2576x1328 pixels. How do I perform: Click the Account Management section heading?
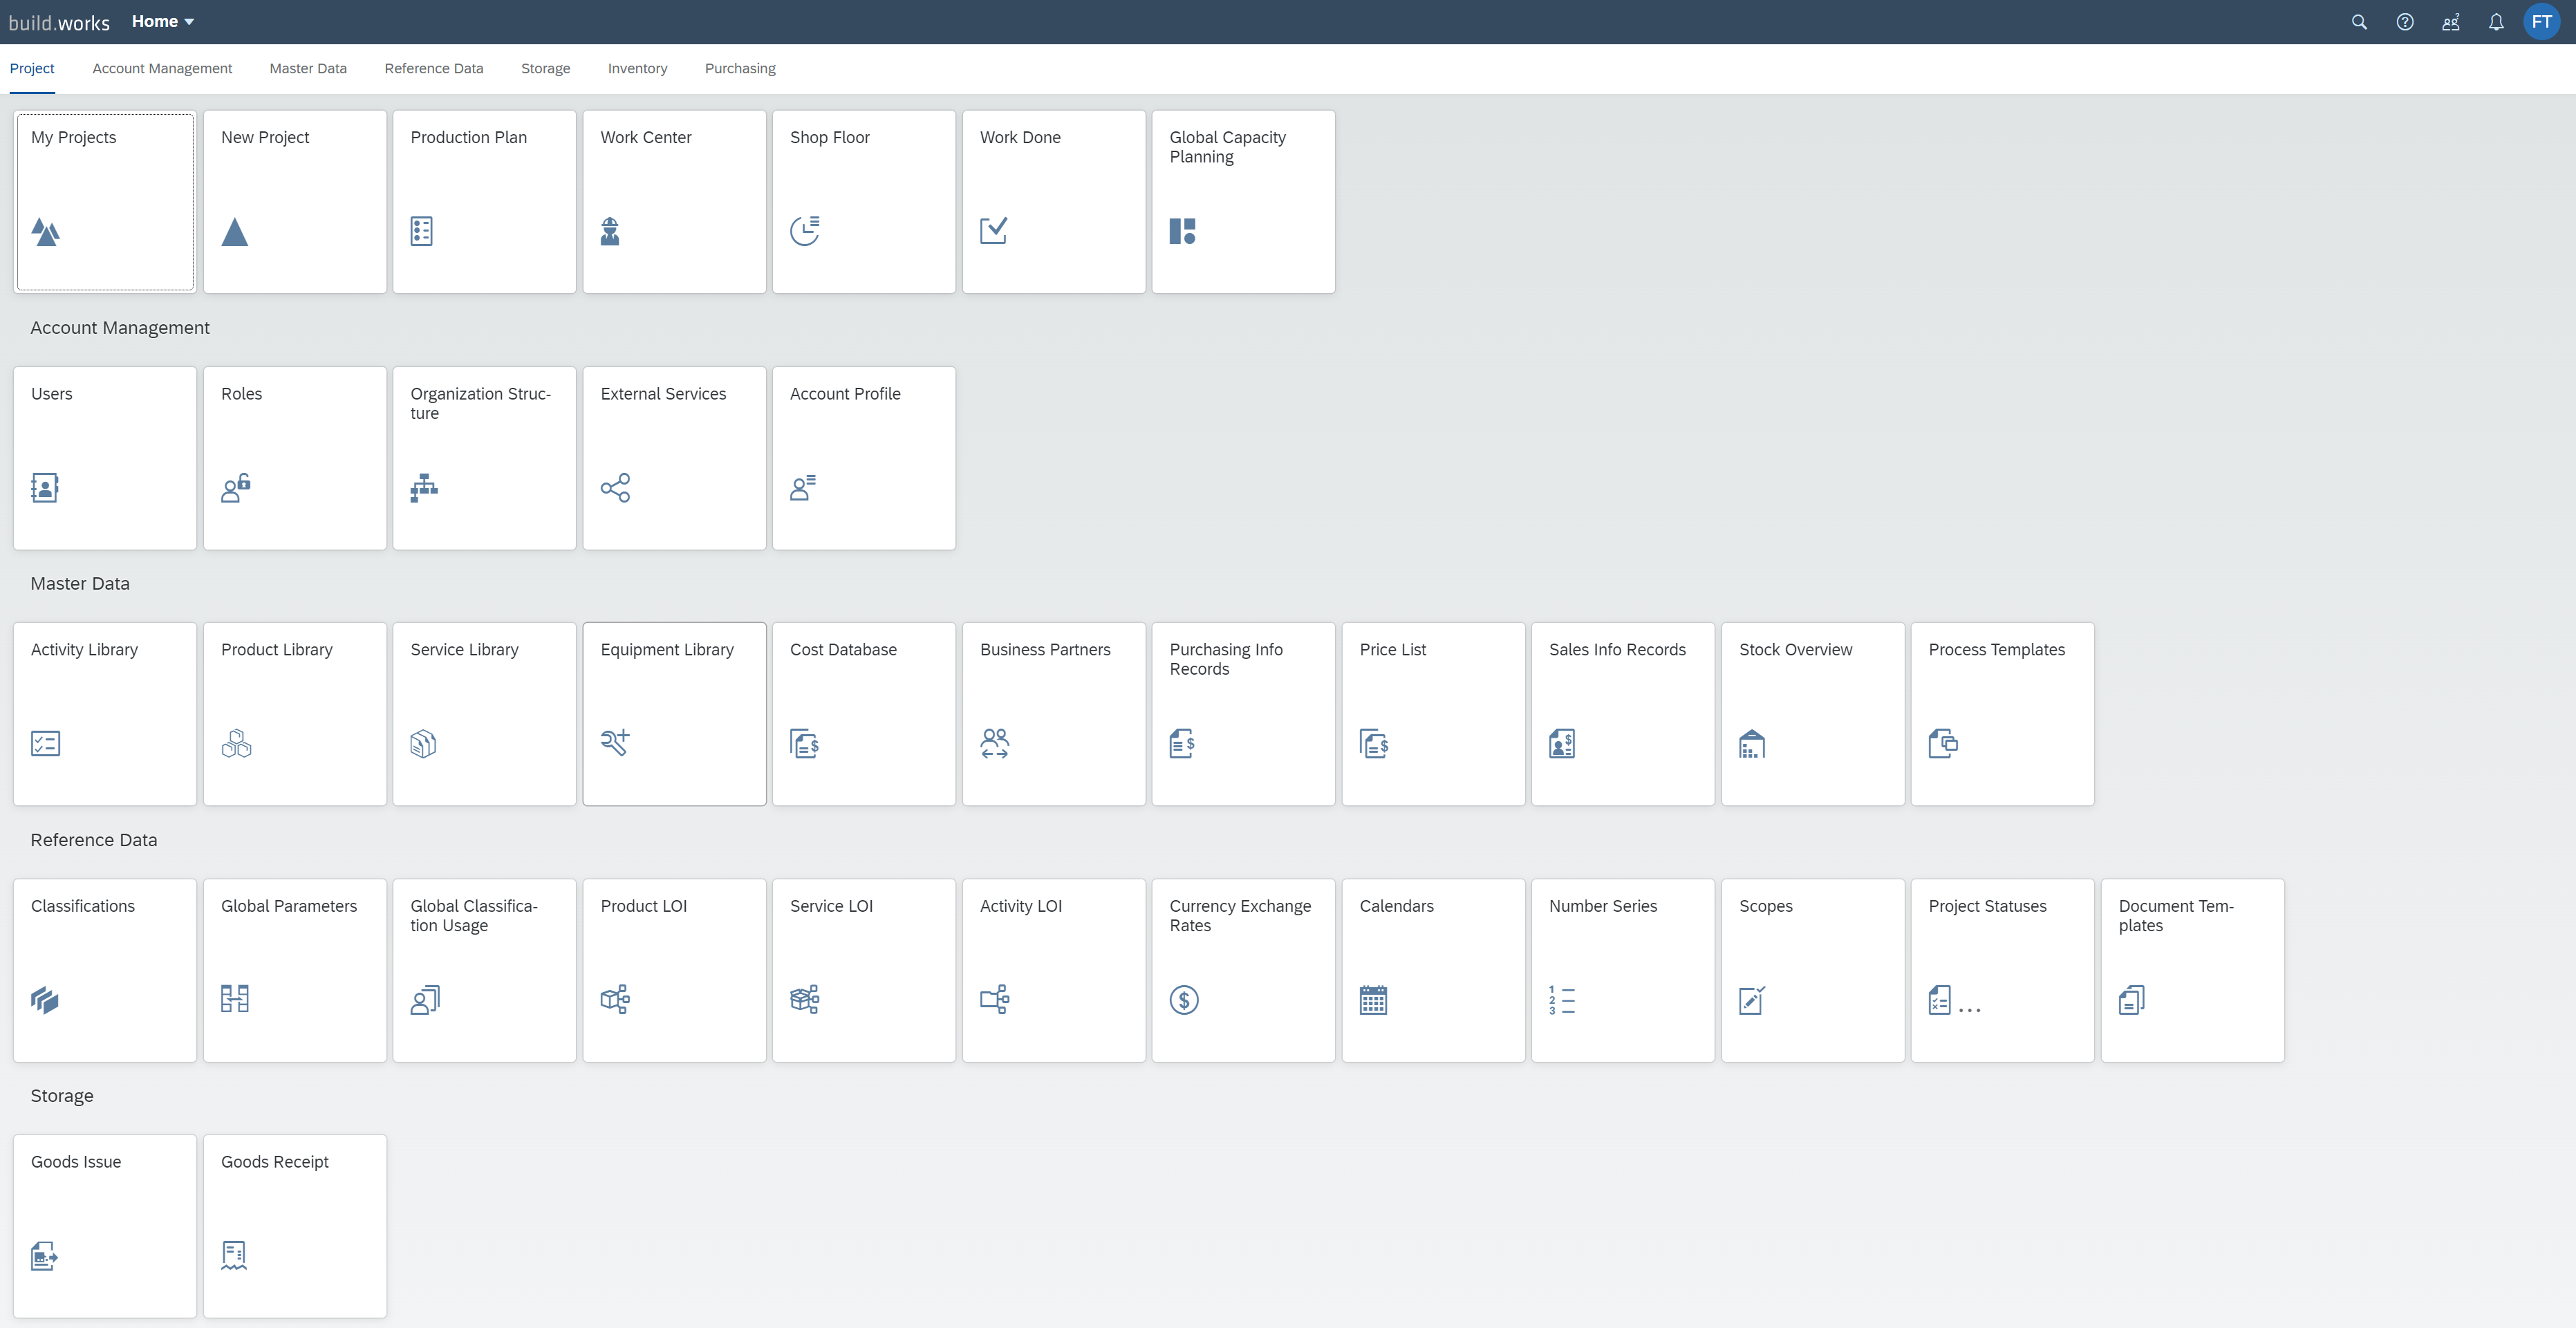point(120,327)
